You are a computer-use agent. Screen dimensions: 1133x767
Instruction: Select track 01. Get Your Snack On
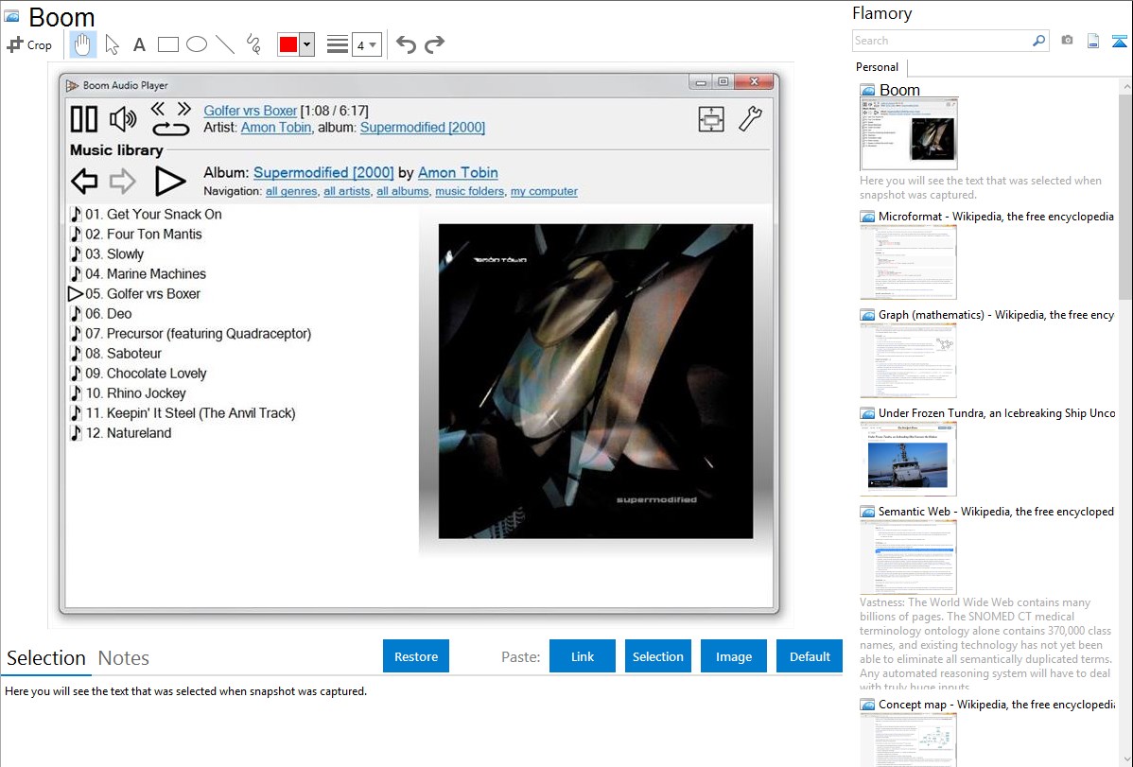click(146, 214)
